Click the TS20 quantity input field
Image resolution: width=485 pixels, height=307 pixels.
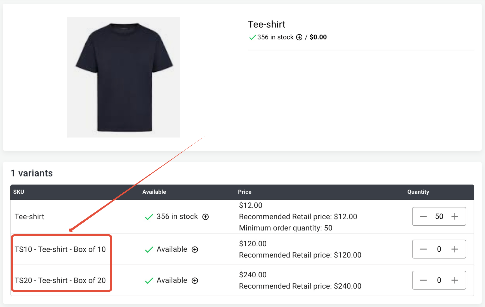coord(439,280)
